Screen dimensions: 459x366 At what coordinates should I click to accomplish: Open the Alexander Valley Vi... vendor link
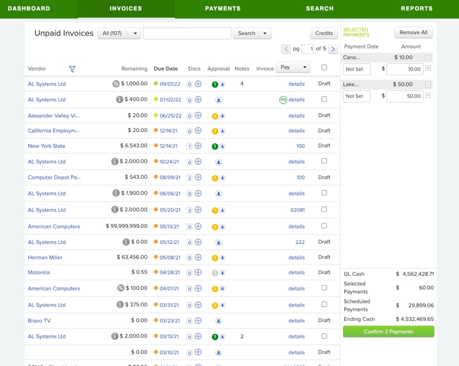coord(53,116)
